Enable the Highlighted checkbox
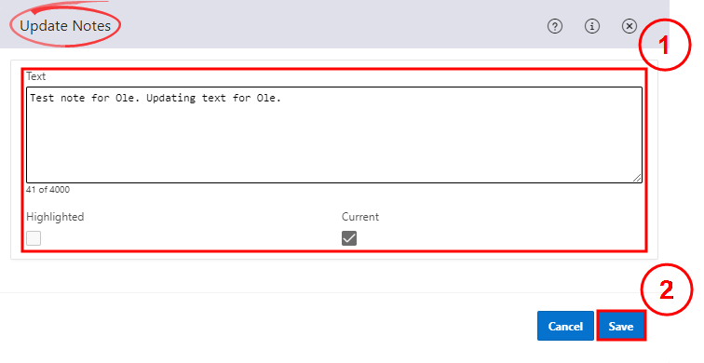Image resolution: width=704 pixels, height=363 pixels. coord(34,238)
